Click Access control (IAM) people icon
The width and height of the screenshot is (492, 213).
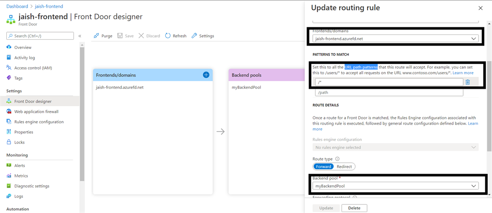9,68
